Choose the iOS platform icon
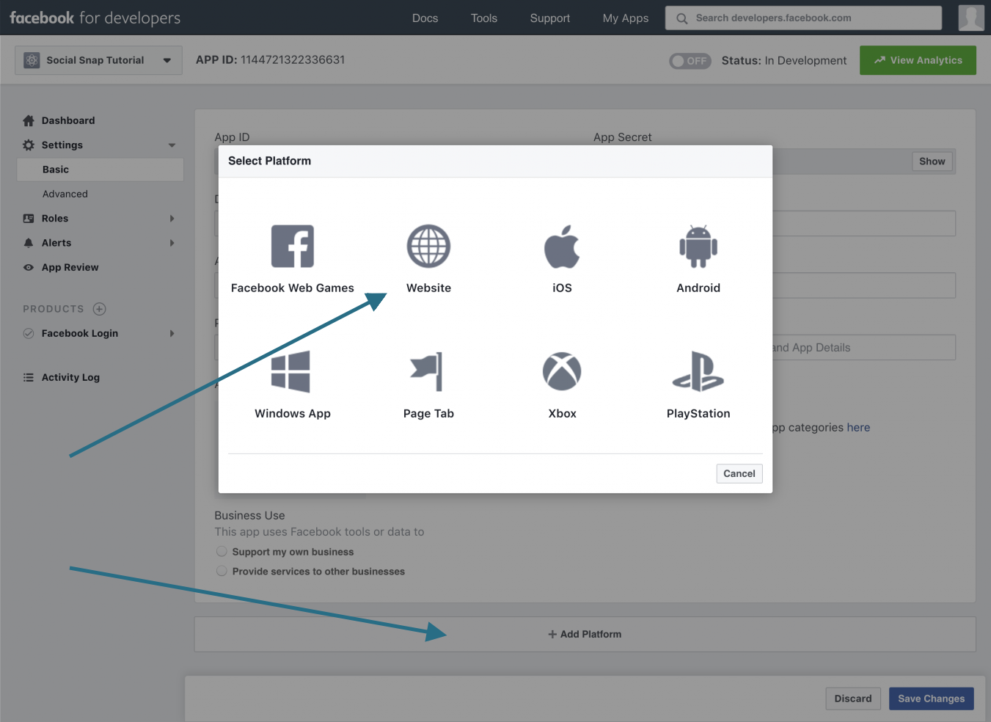991x722 pixels. [x=562, y=246]
